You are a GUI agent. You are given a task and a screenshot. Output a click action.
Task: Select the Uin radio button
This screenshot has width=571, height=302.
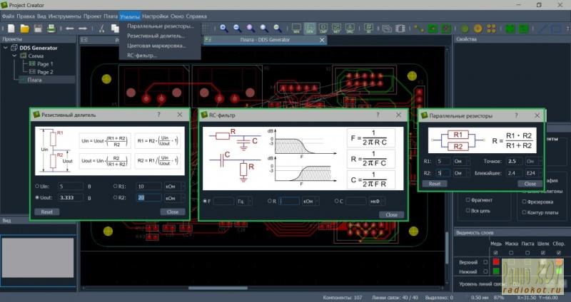click(37, 185)
